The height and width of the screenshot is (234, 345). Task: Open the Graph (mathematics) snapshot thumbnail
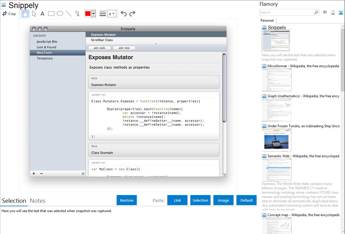tap(276, 110)
